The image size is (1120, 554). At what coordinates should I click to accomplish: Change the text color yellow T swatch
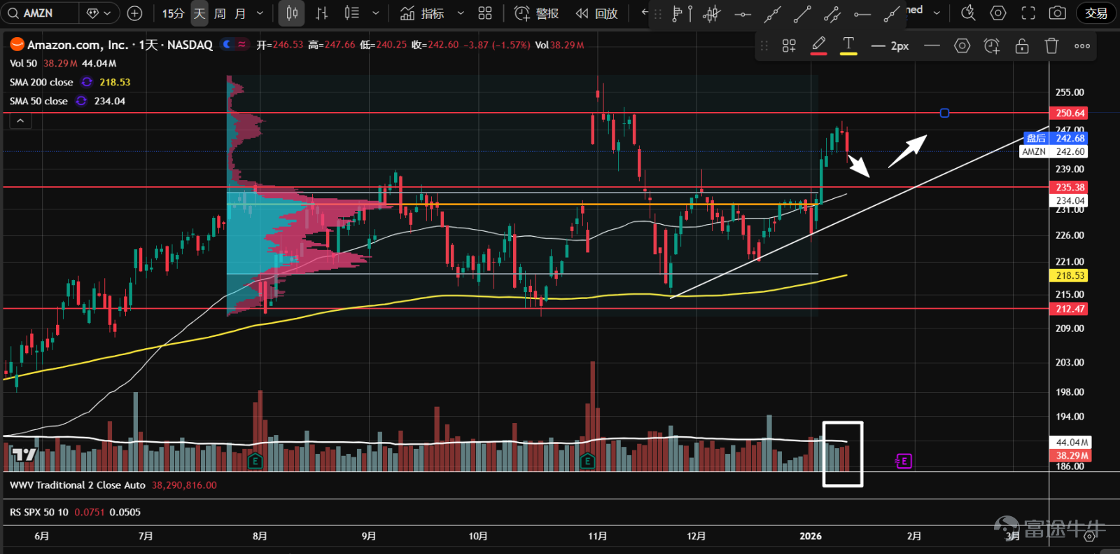coord(848,46)
